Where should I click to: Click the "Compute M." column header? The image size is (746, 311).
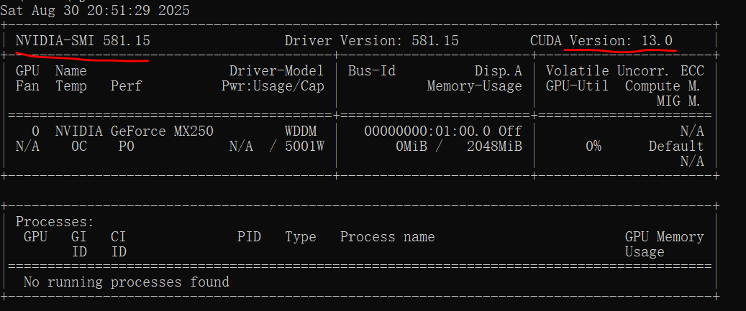coord(663,86)
